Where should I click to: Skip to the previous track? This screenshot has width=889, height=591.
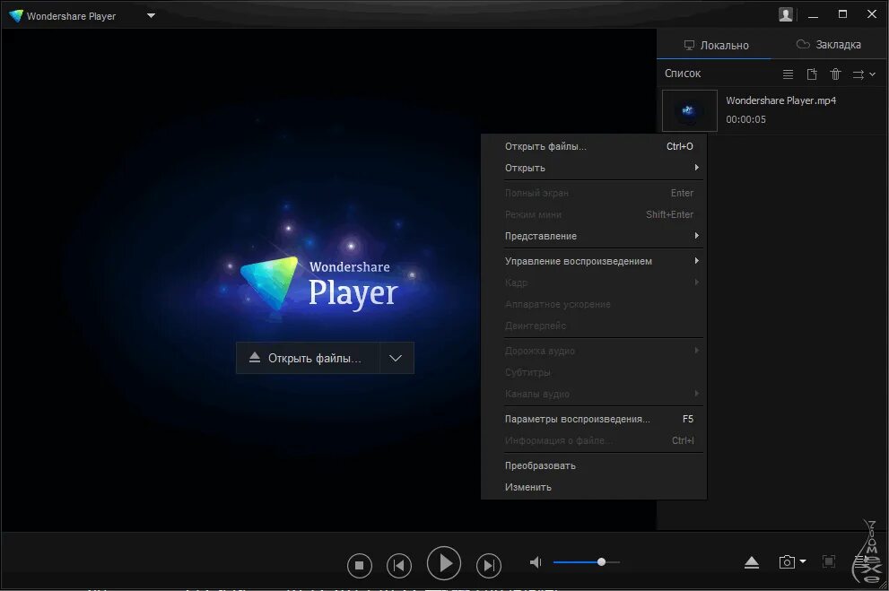pyautogui.click(x=399, y=565)
